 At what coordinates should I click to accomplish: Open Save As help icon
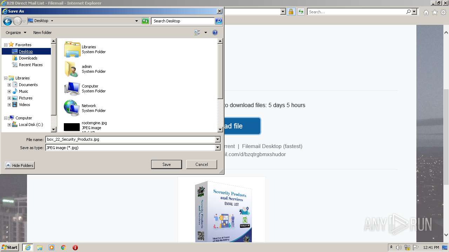[215, 33]
